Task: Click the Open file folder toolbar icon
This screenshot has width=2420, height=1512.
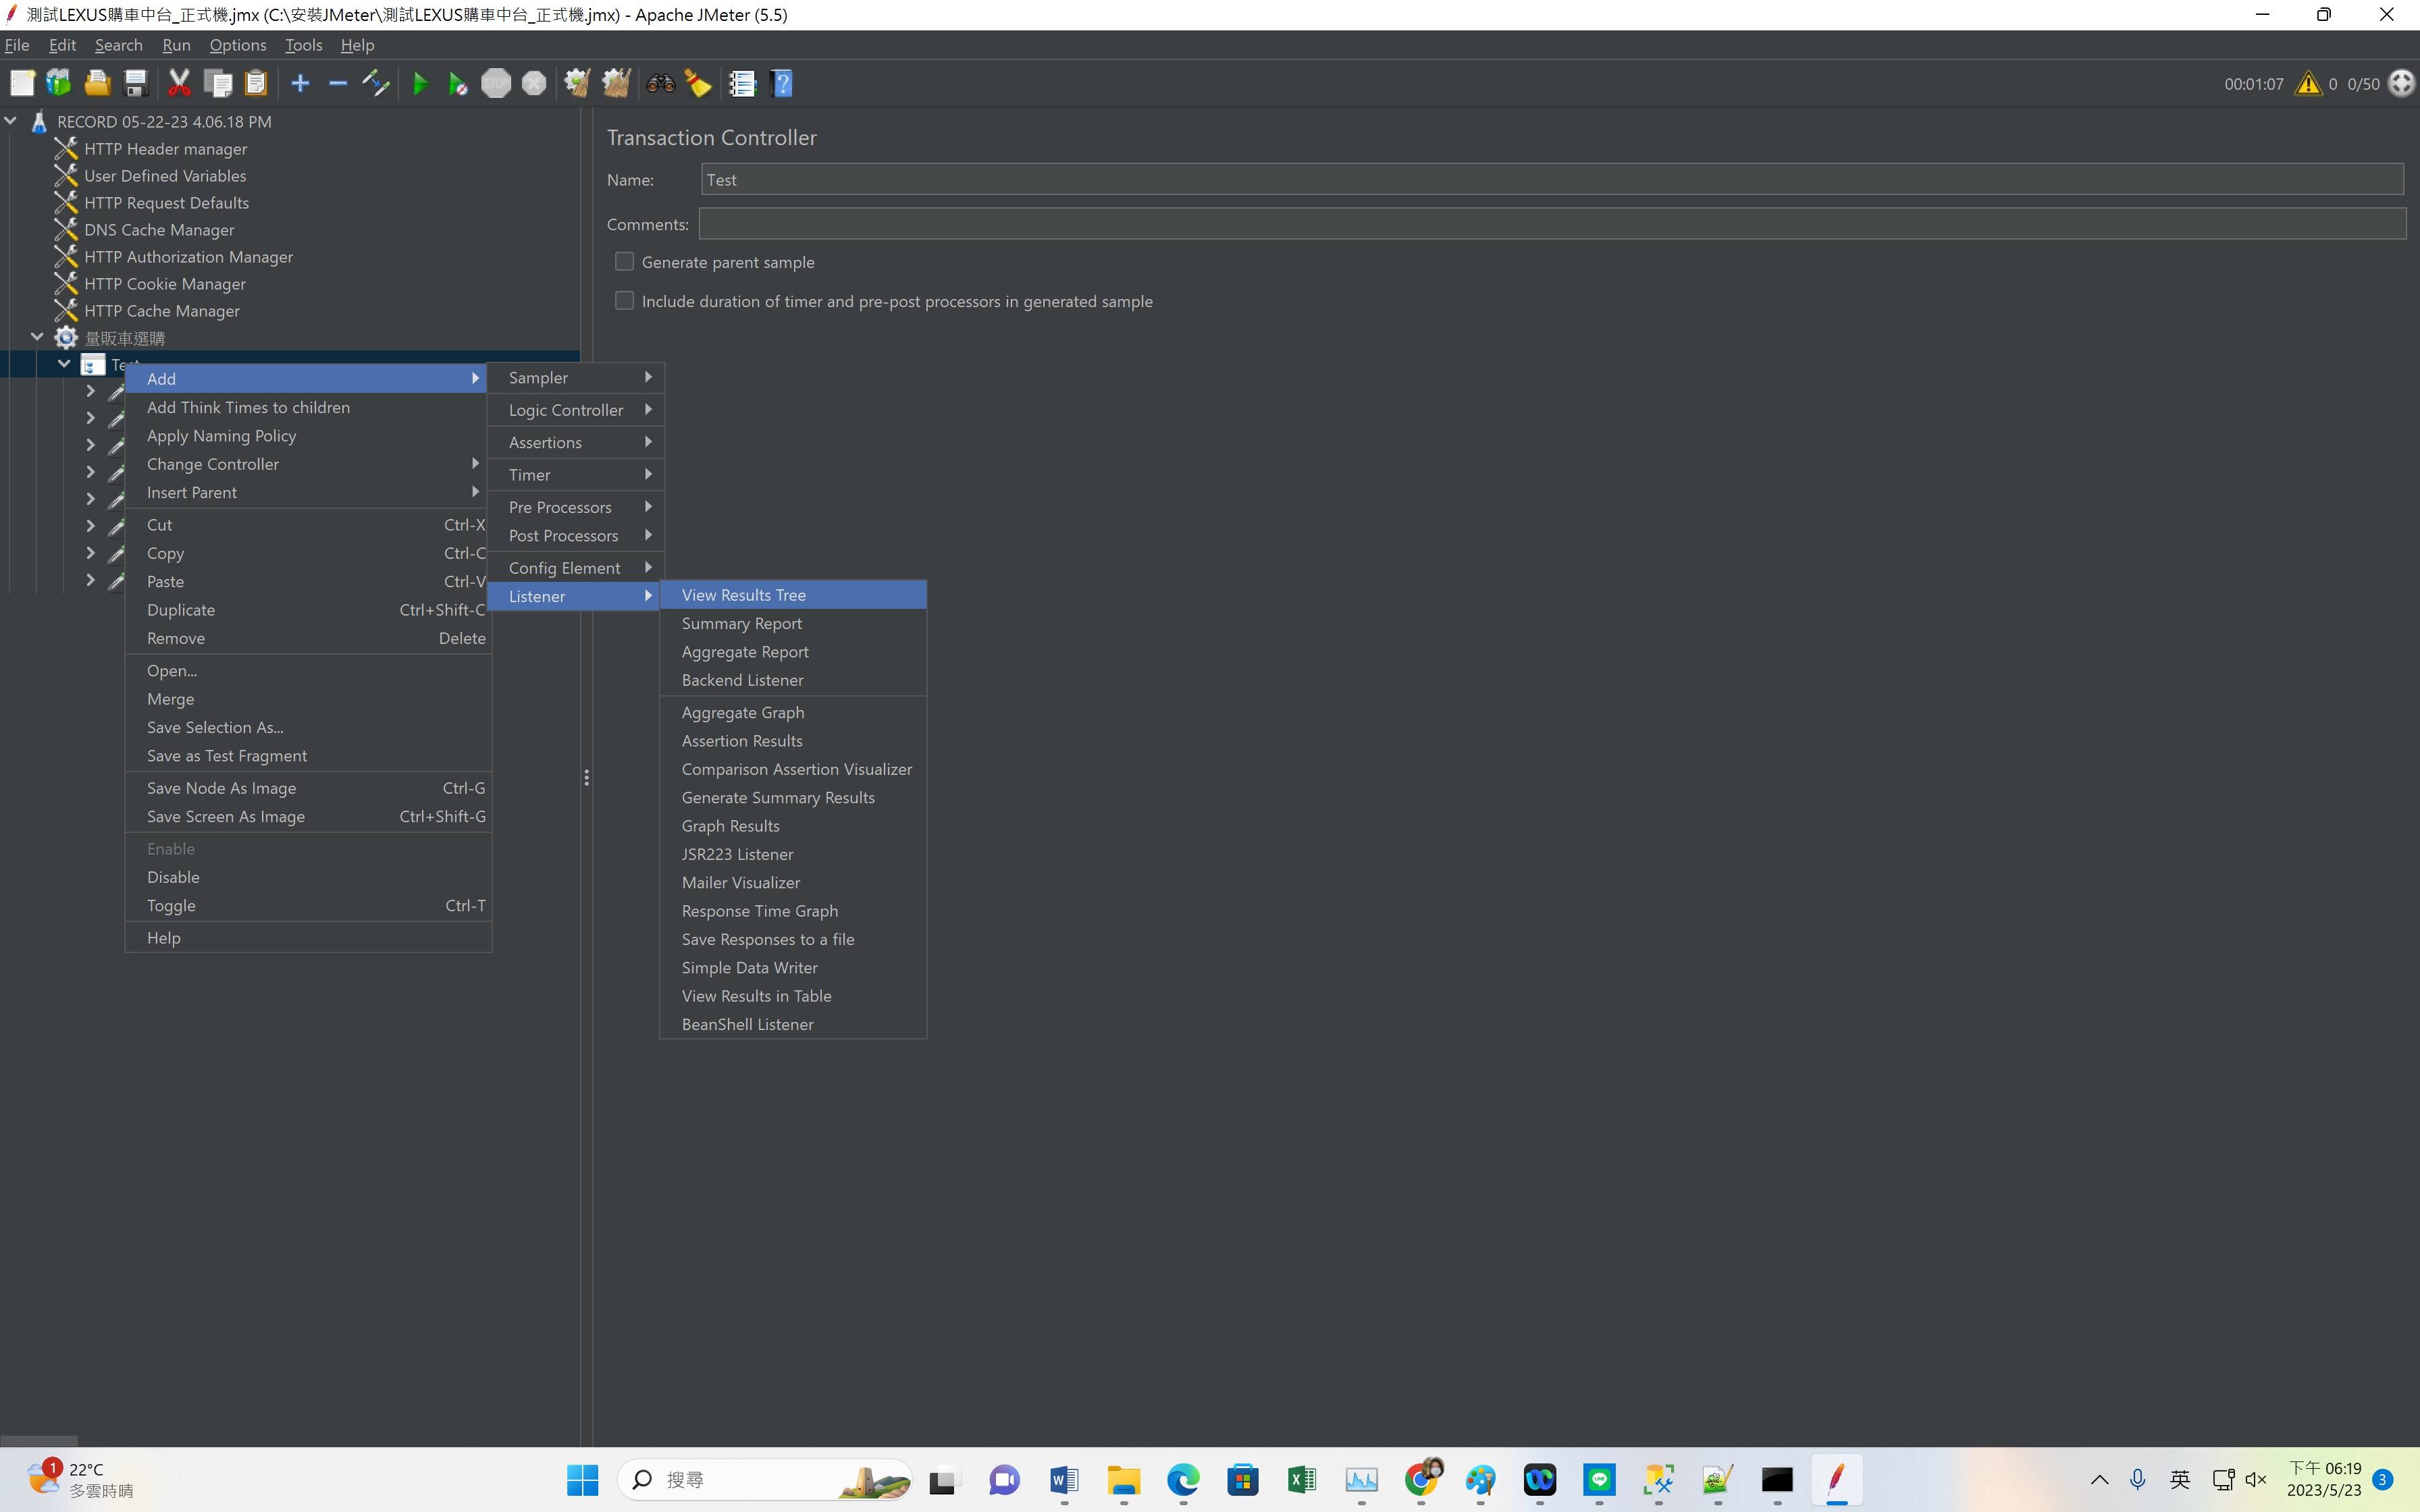Action: point(97,84)
